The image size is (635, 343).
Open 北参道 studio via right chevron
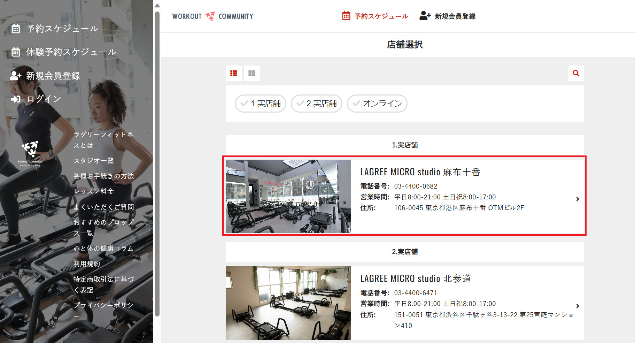[x=578, y=306]
